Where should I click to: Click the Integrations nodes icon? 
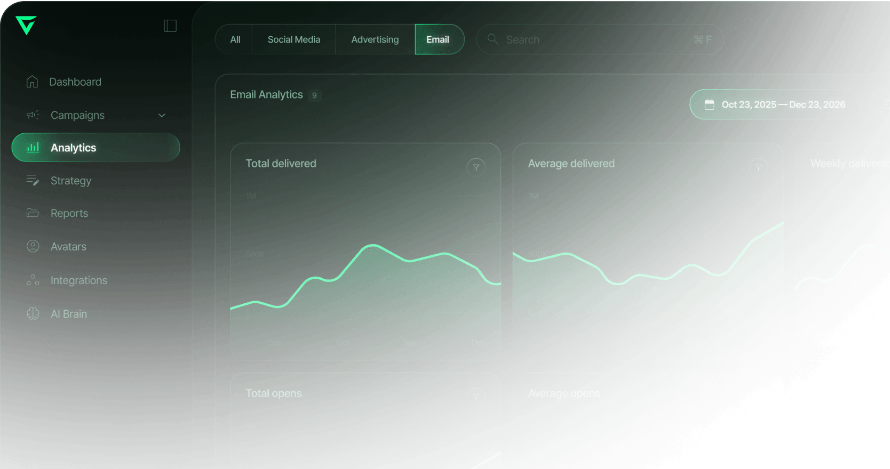click(33, 280)
